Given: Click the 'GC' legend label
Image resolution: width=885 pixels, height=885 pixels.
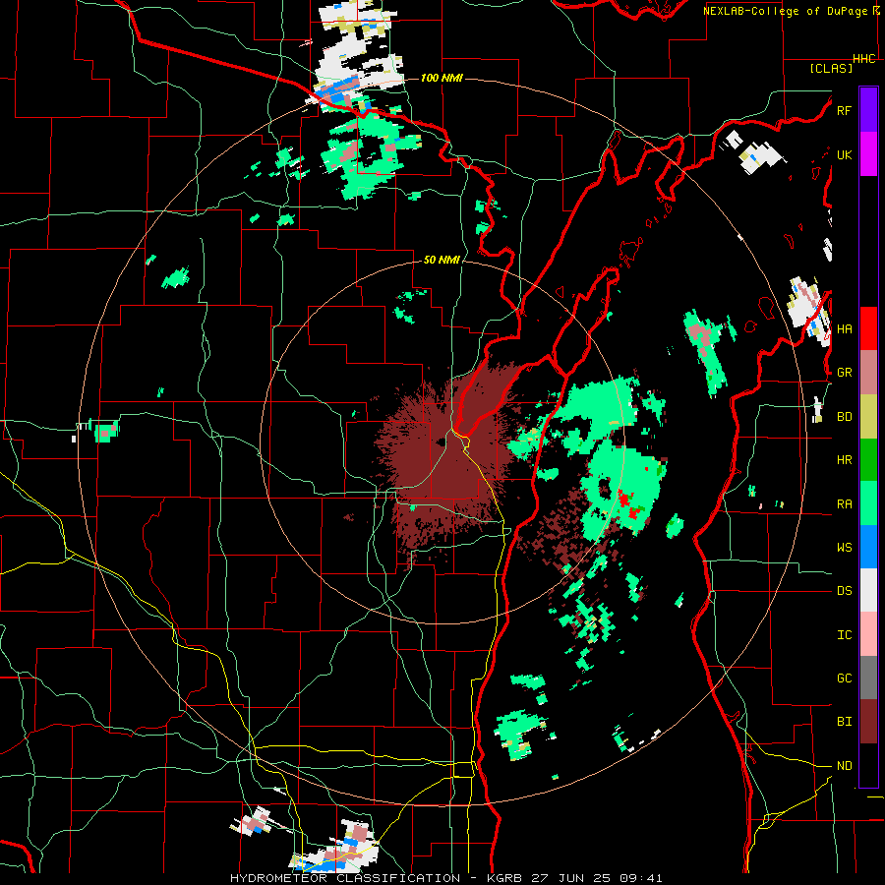Looking at the screenshot, I should point(844,678).
